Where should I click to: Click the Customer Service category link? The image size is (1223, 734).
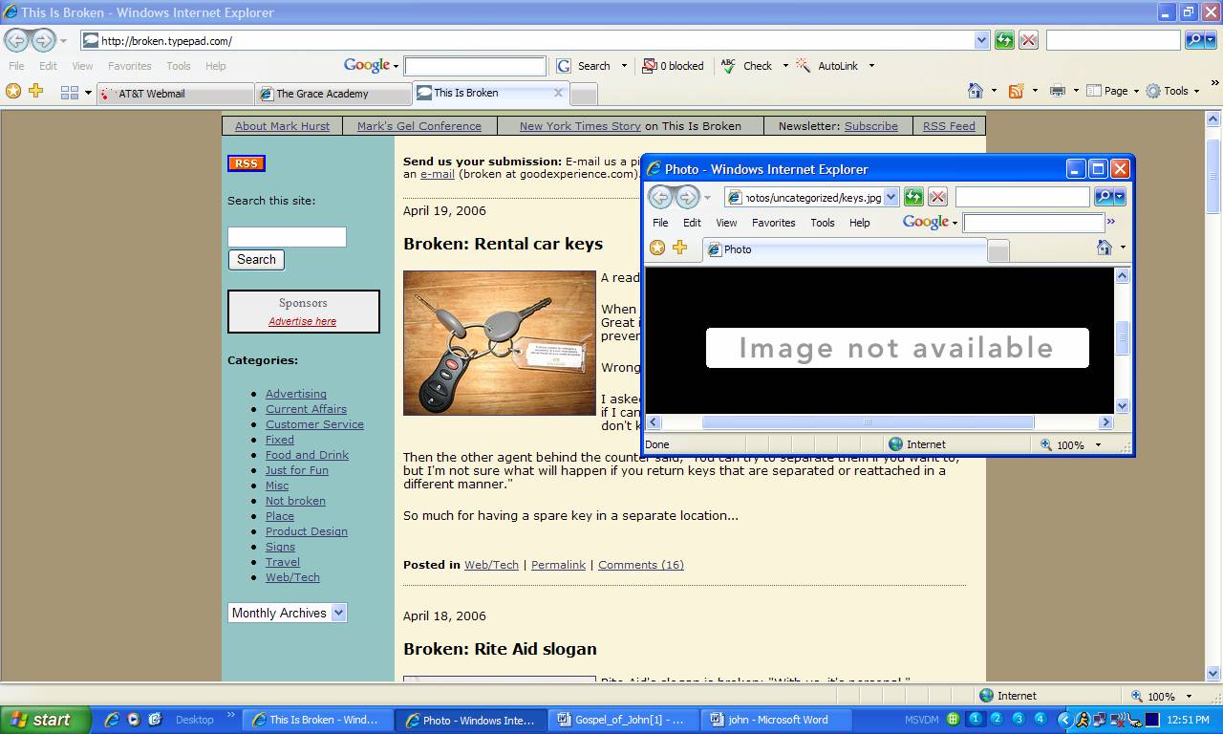[314, 424]
